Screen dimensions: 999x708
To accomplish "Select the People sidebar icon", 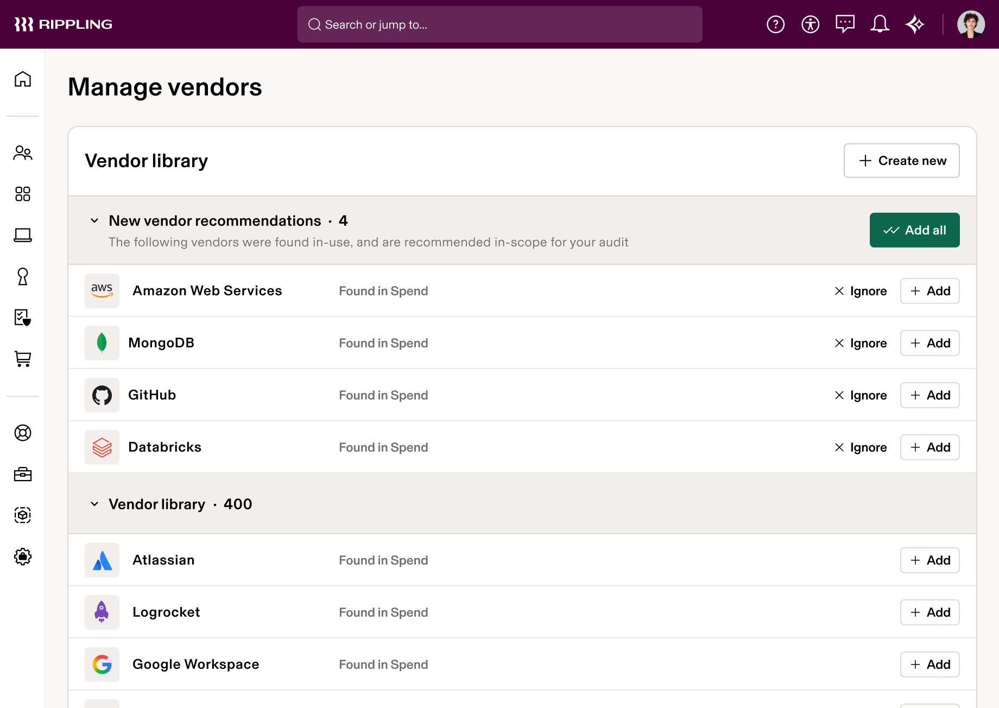I will (22, 153).
